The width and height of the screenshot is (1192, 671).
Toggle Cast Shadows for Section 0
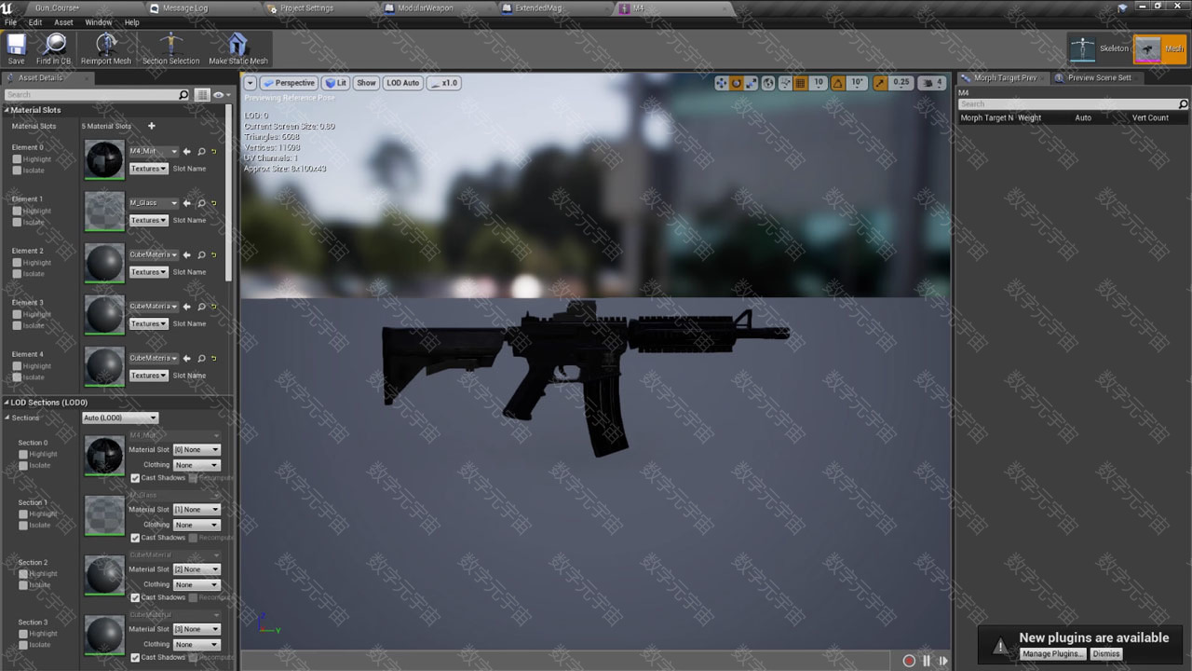click(135, 478)
